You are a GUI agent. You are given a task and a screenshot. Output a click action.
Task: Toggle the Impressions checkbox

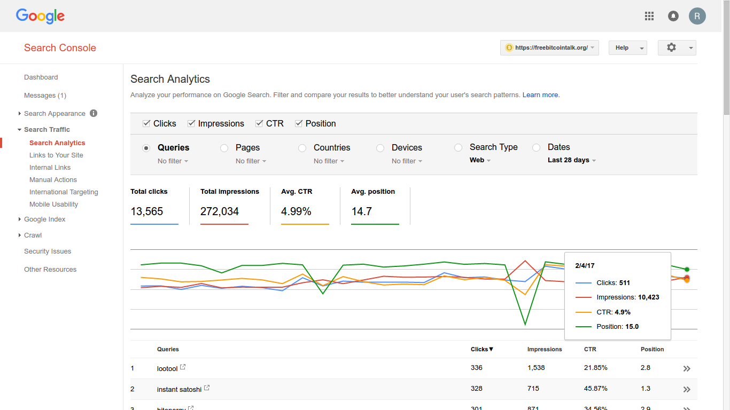tap(191, 123)
